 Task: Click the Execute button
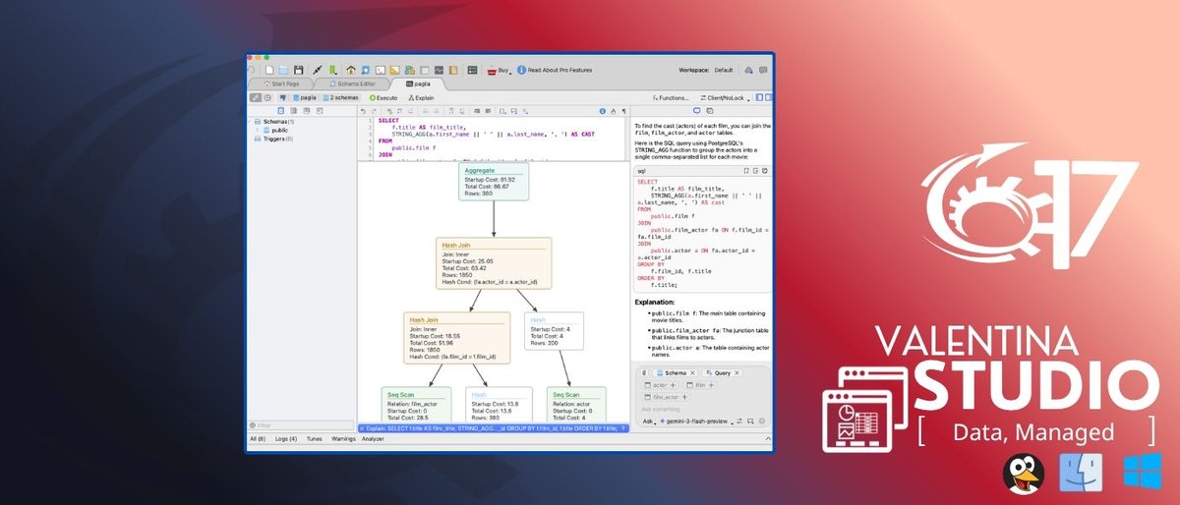pos(384,98)
